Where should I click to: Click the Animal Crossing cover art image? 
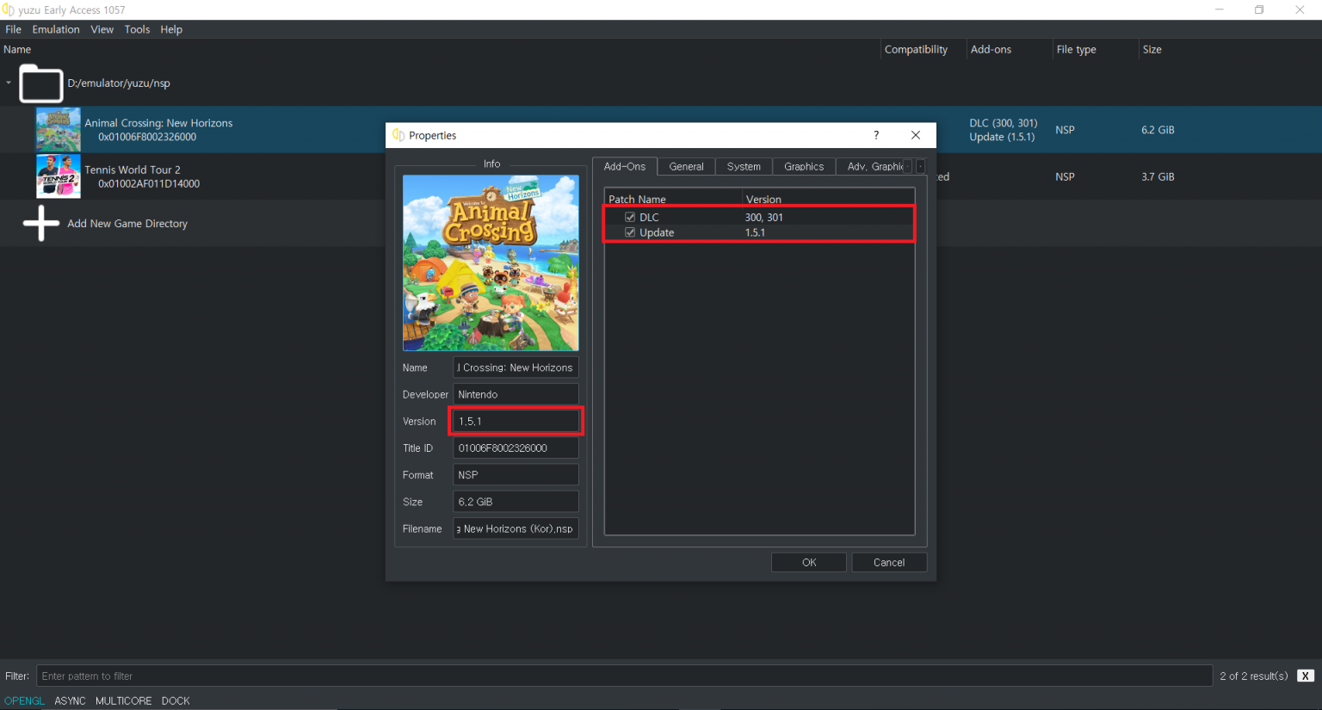491,262
